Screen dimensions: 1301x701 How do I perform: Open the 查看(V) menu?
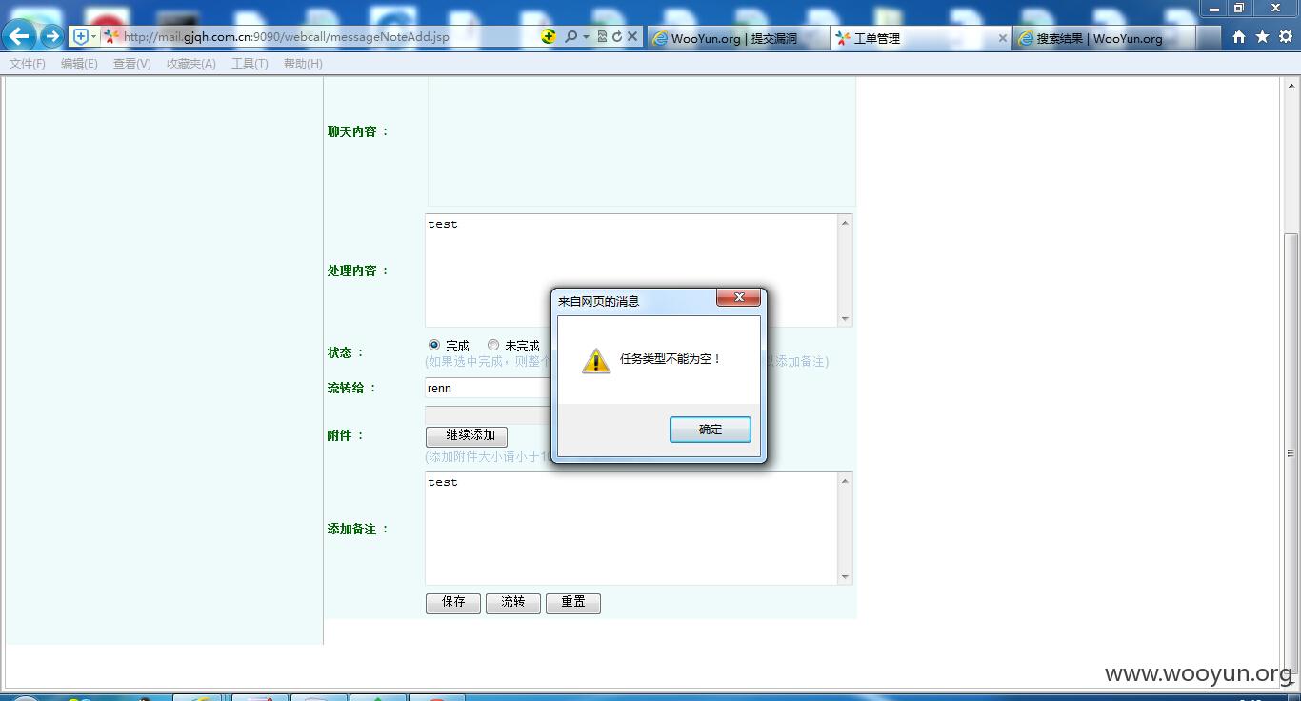pyautogui.click(x=131, y=64)
